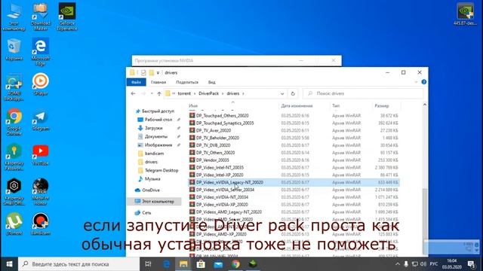Click torrent in the address path
This screenshot has width=483, height=271.
[x=184, y=93]
